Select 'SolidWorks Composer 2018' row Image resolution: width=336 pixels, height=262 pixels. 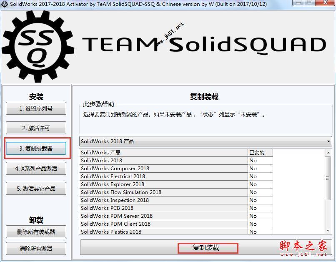coord(176,169)
